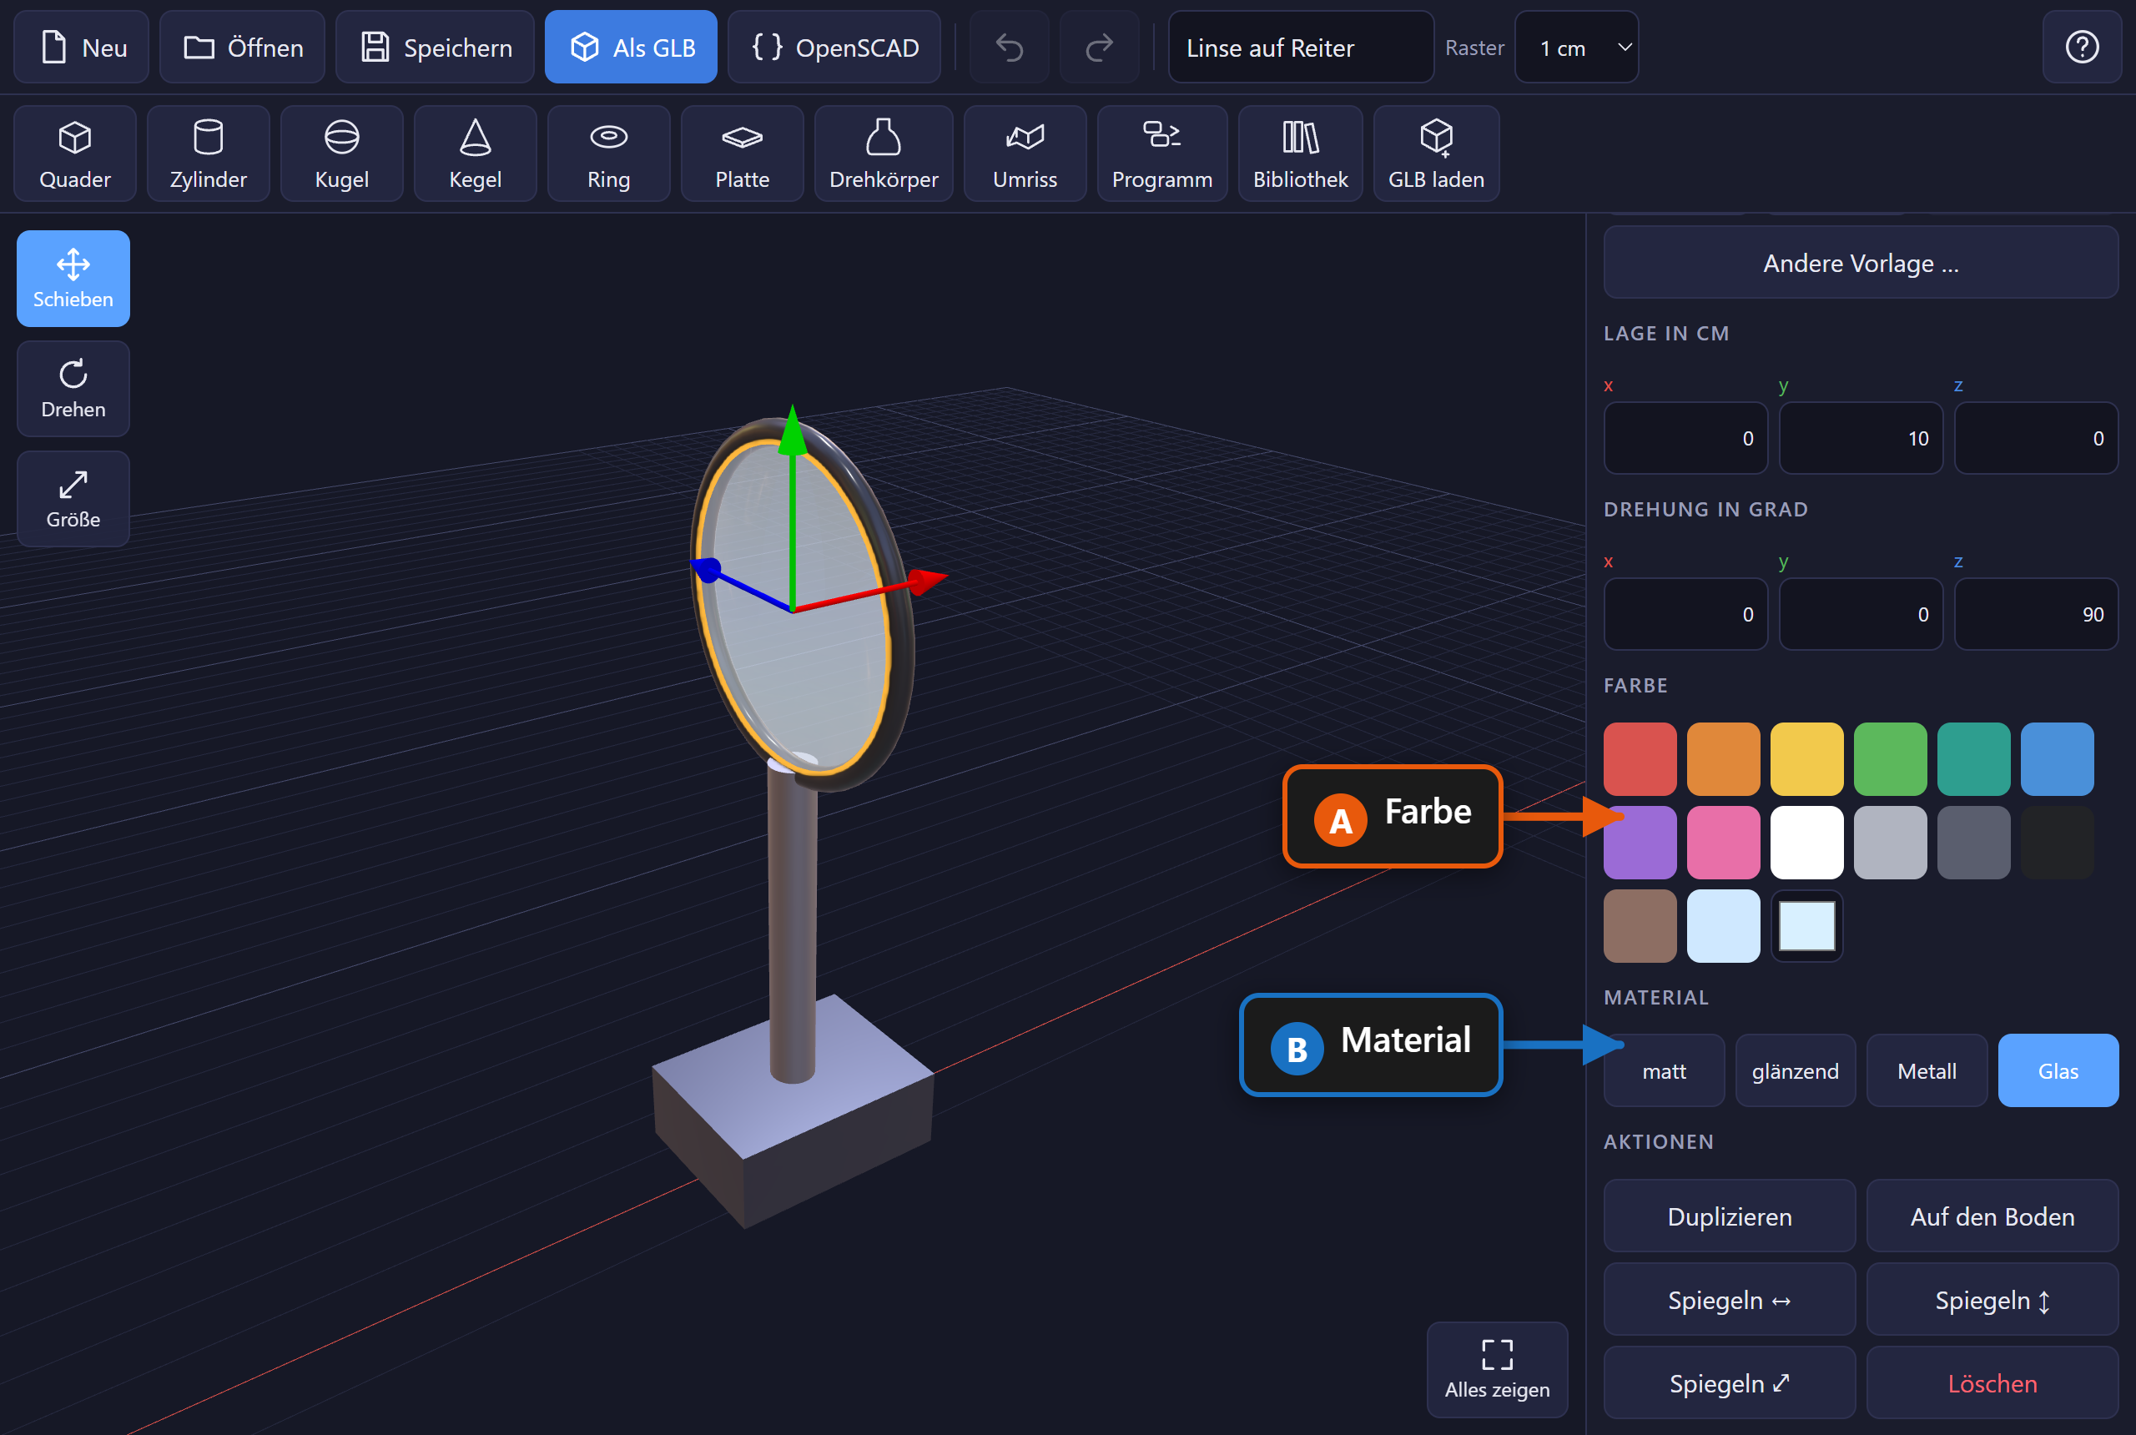Pick the pink color swatch
This screenshot has width=2136, height=1435.
pos(1723,843)
